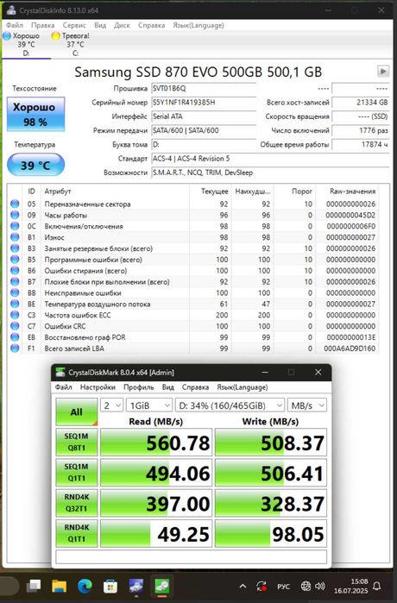Click the next disk arrow button
This screenshot has height=603, width=397.
pyautogui.click(x=383, y=71)
